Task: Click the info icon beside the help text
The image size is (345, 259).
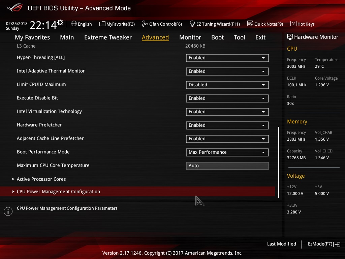Action: 8,211
